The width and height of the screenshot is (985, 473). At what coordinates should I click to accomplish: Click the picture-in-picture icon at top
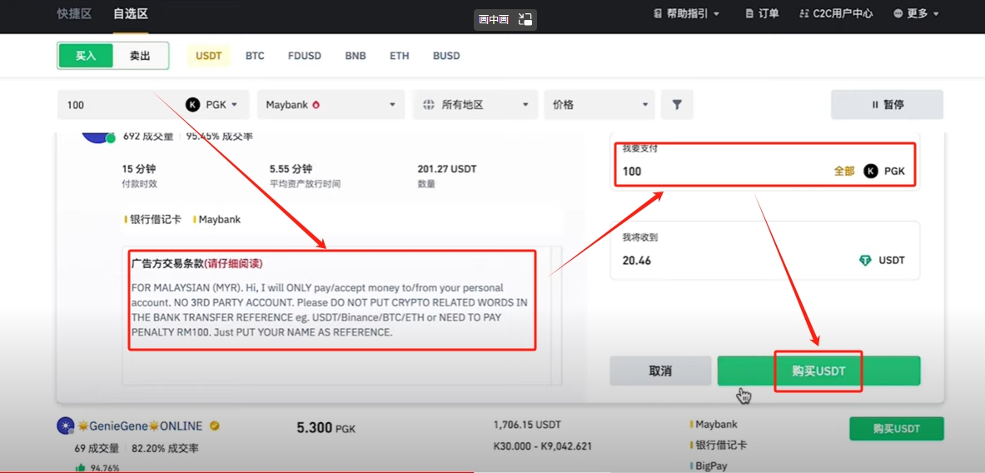coord(525,19)
